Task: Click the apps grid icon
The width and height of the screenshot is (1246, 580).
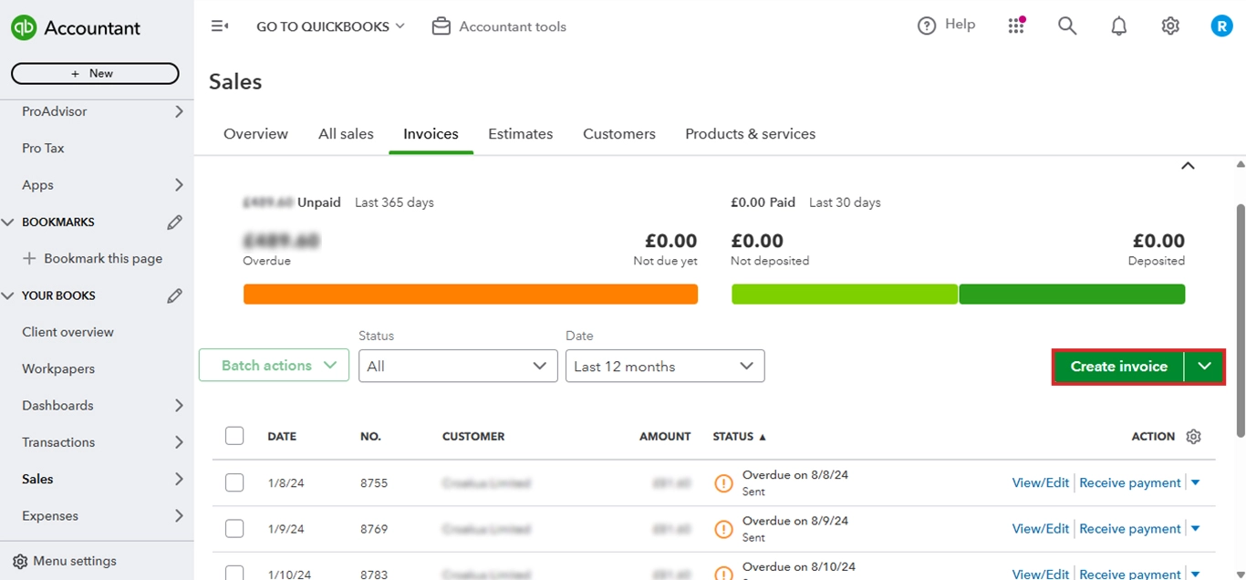Action: click(x=1016, y=26)
